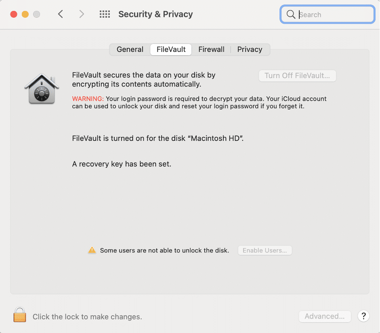This screenshot has width=380, height=333.
Task: Switch to the Privacy tab
Action: tap(249, 49)
